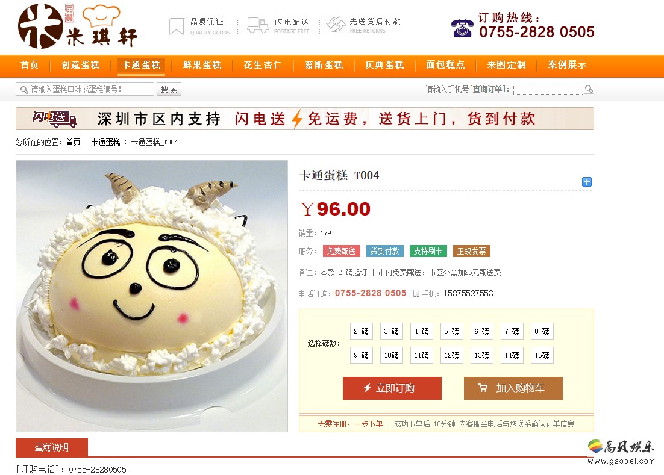
Task: Click the 闪电送 promotional banner
Action: (304, 119)
